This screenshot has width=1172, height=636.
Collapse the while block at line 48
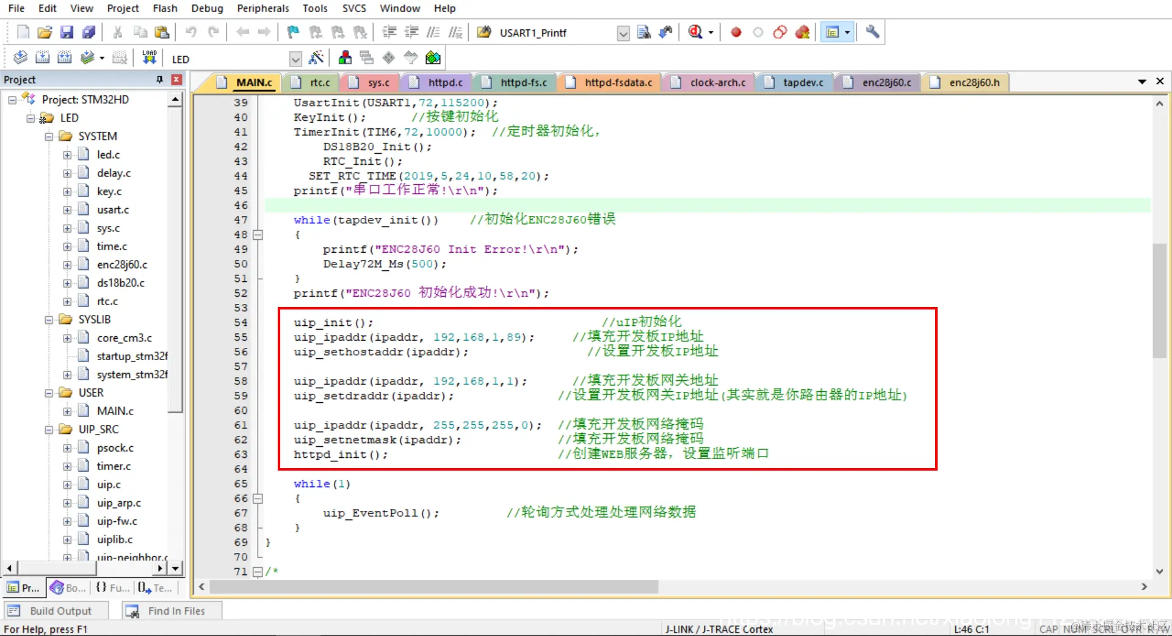258,234
